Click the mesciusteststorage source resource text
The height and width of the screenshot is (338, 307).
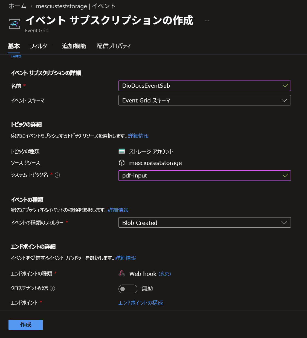[x=155, y=163]
